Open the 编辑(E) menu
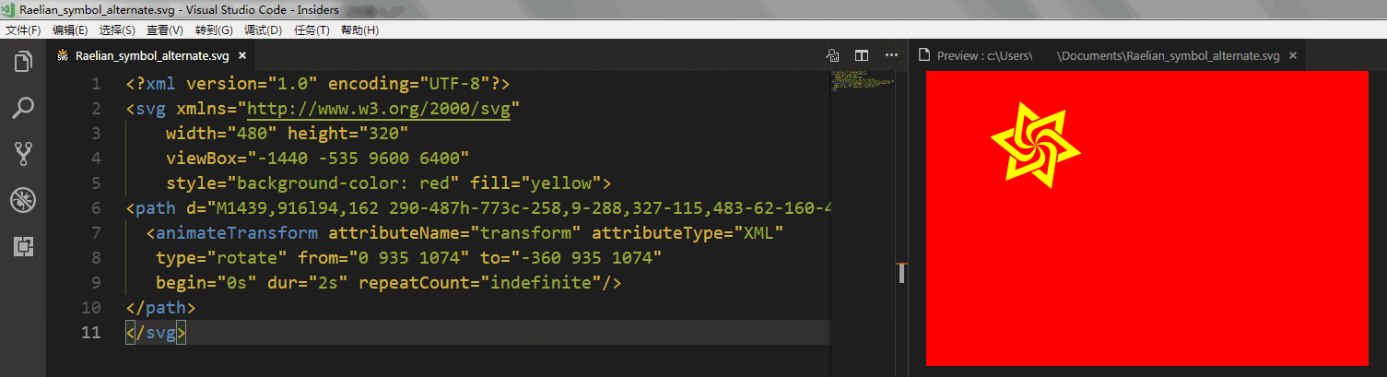Viewport: 1387px width, 377px height. click(x=70, y=30)
